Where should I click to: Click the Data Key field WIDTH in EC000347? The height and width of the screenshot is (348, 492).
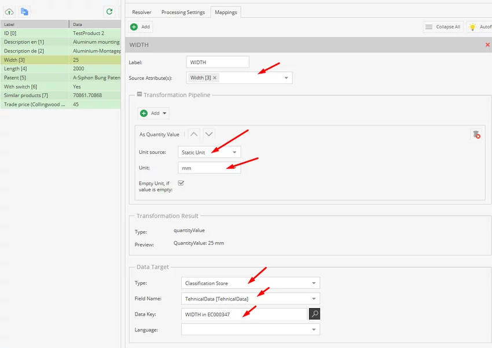pyautogui.click(x=244, y=314)
